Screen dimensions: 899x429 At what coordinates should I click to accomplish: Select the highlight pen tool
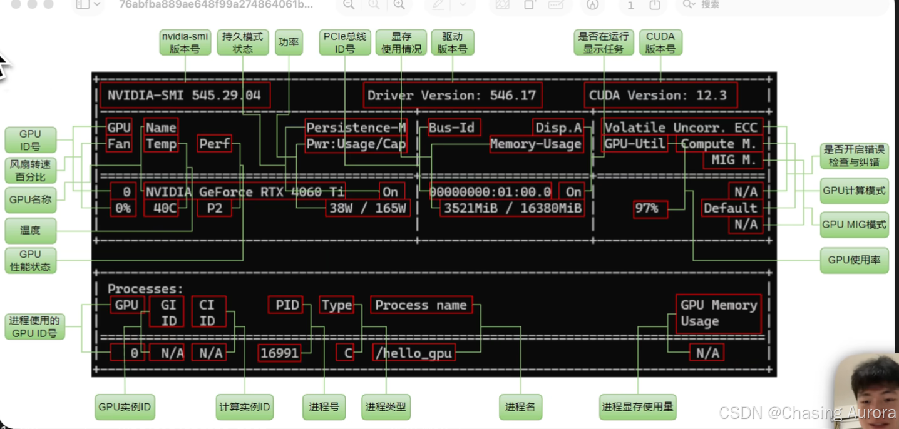pos(438,4)
